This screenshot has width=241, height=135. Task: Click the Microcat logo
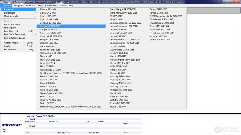click(12, 125)
